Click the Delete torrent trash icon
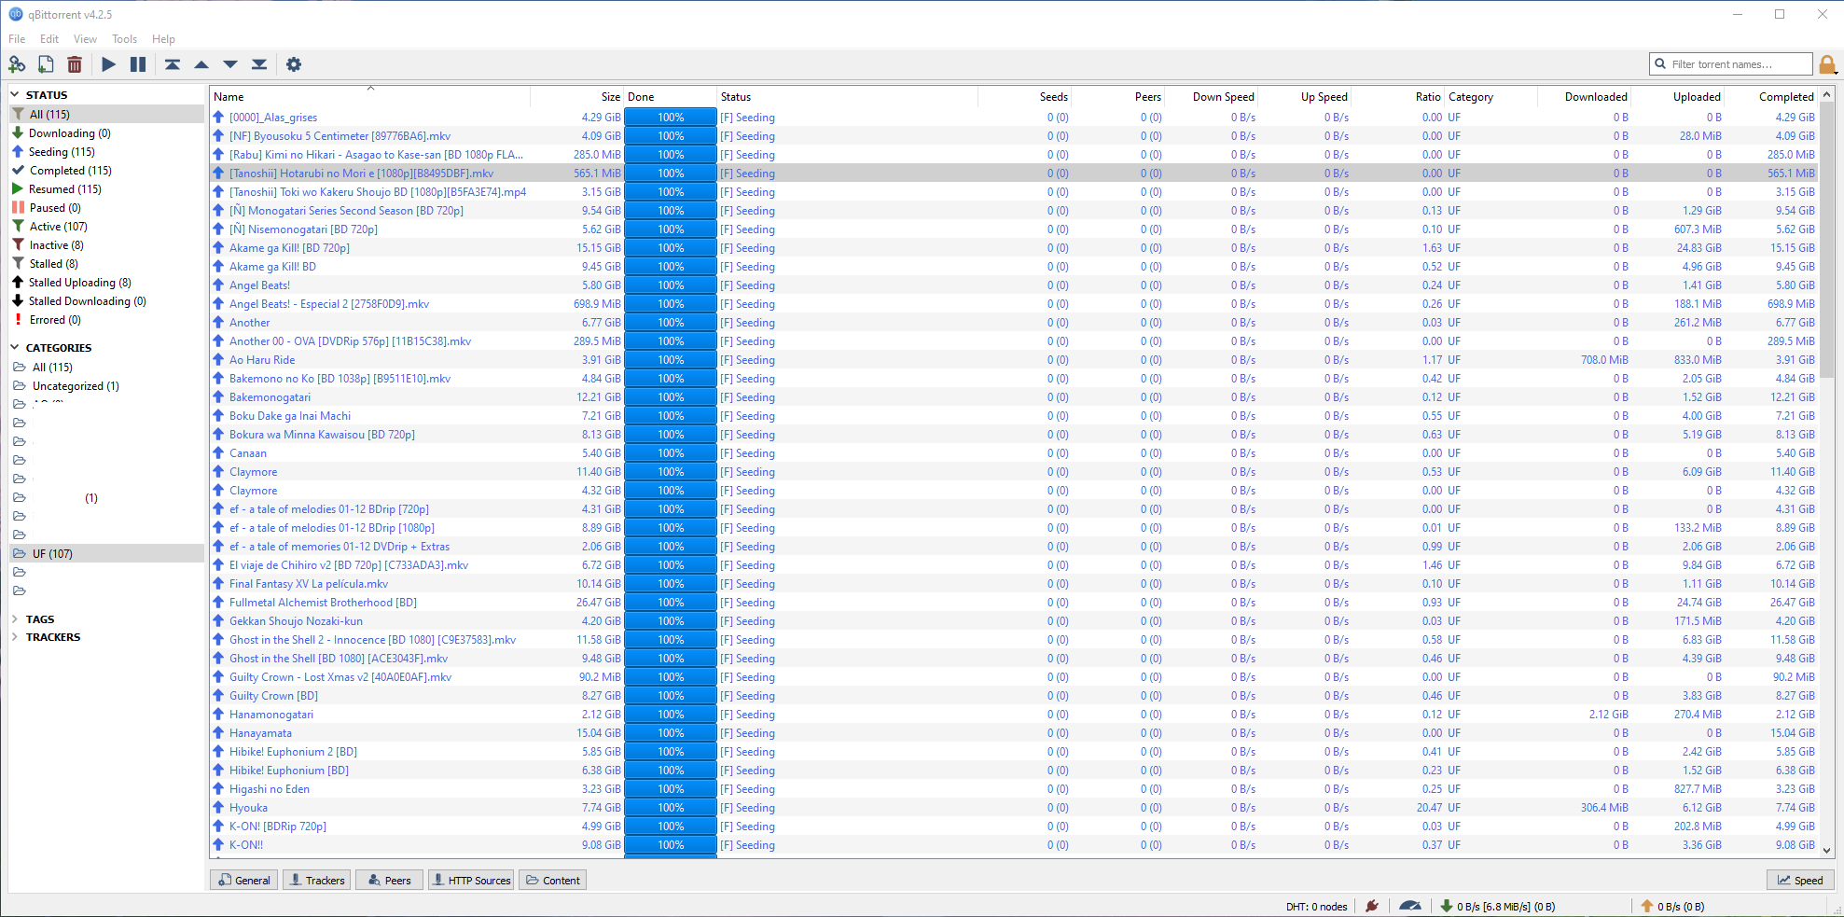 click(x=75, y=64)
